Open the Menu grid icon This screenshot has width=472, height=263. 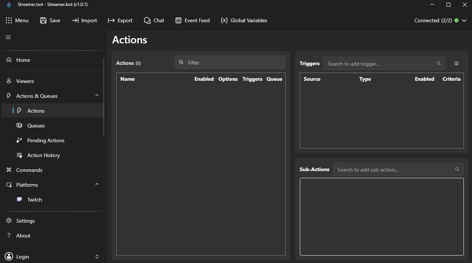9,20
